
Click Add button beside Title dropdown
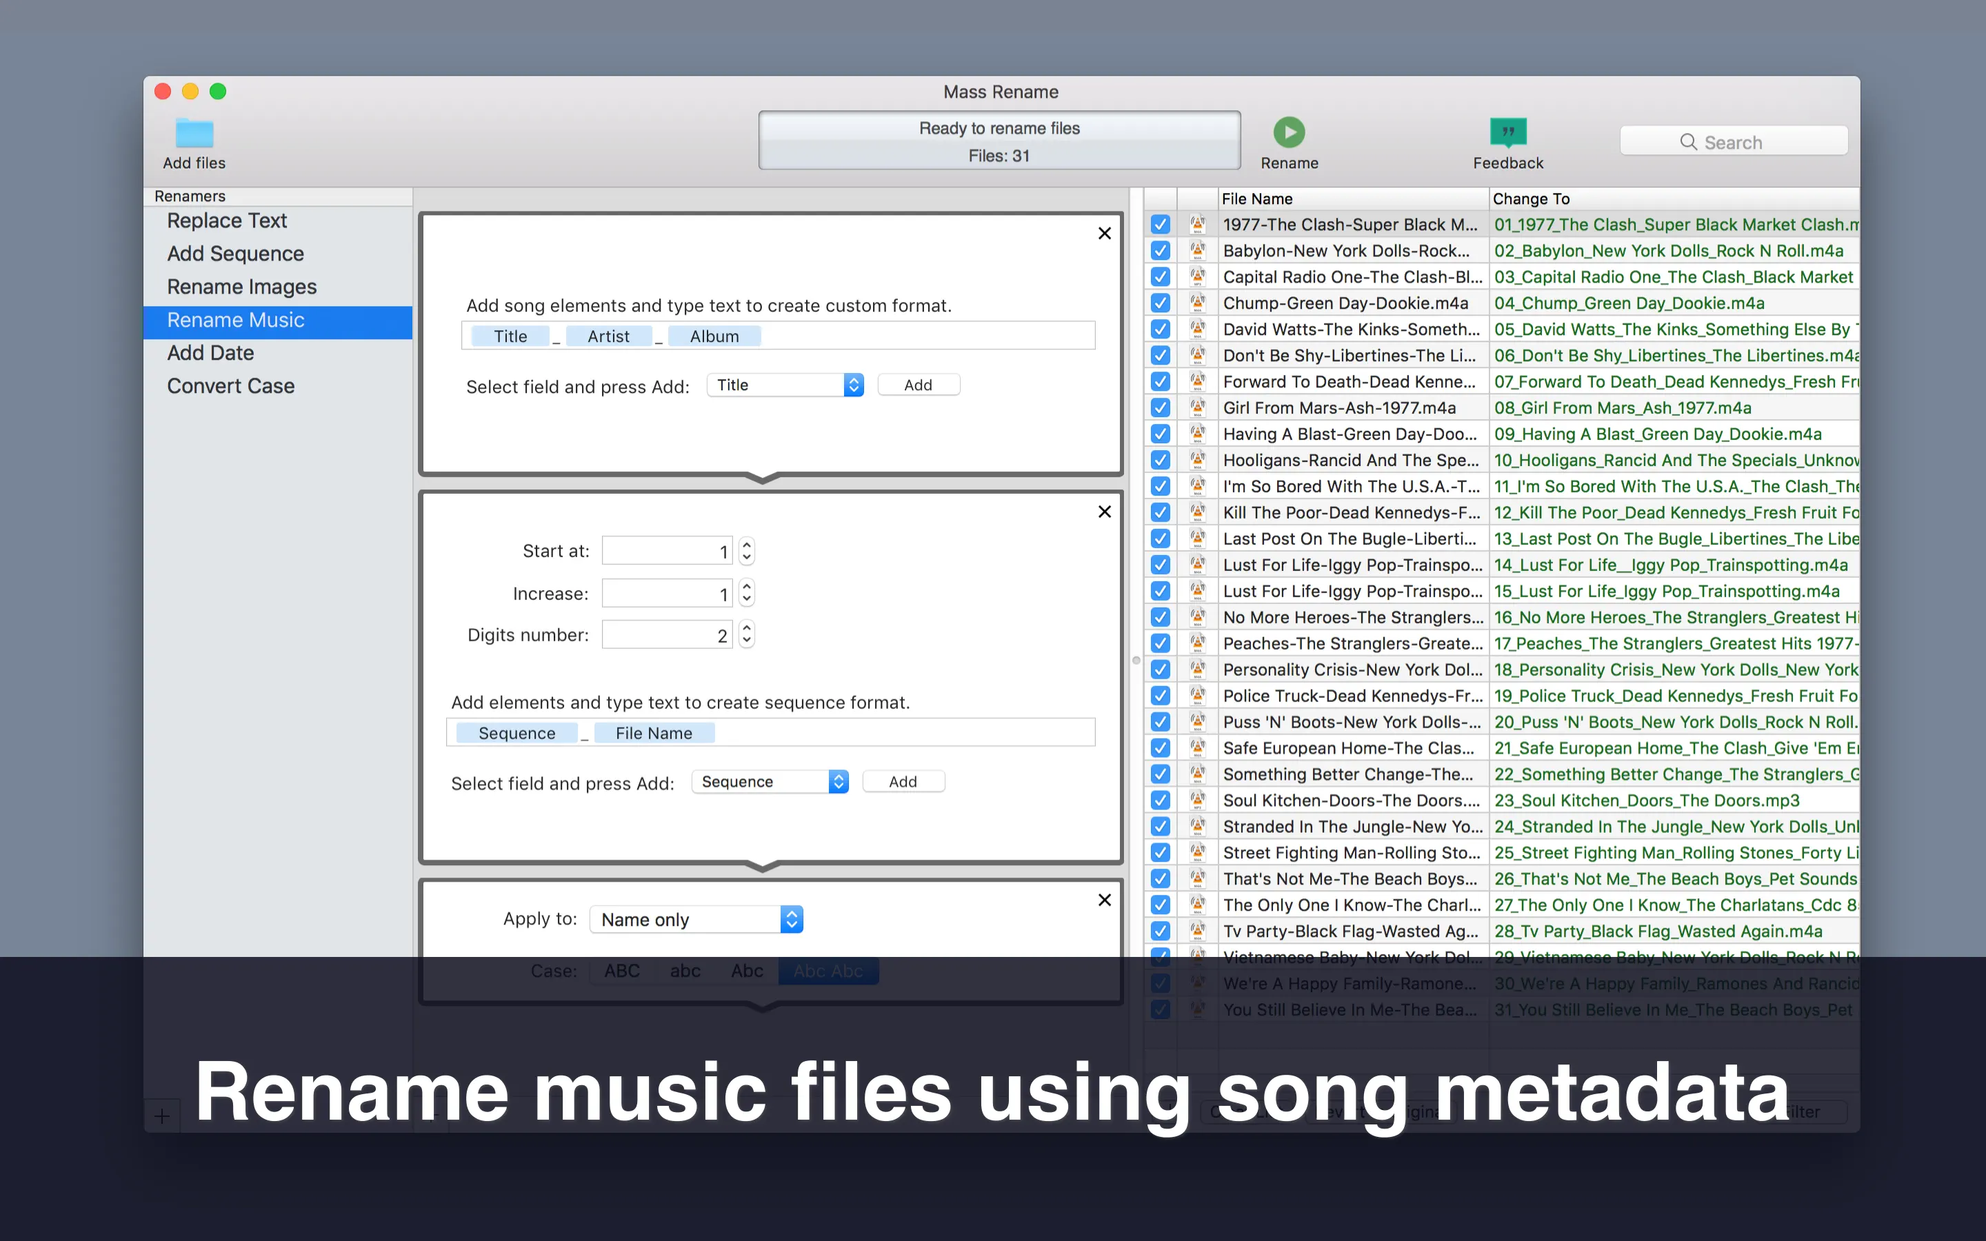(918, 385)
